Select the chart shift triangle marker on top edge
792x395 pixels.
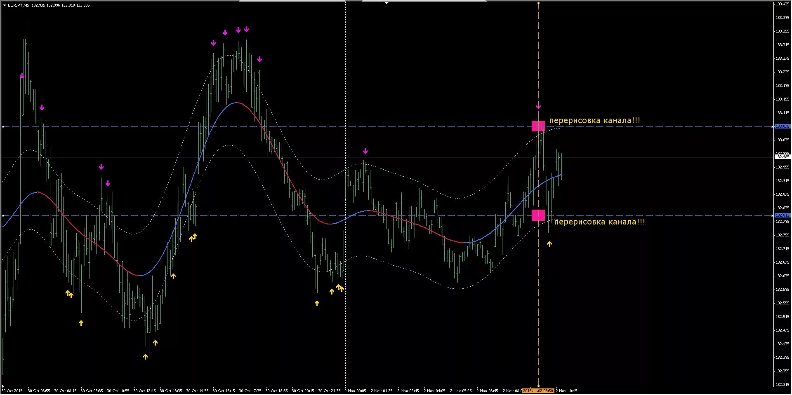tap(387, 2)
